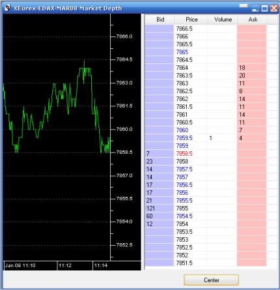Click the 7852 price cell
Viewport: 280px width, 290px height.
click(x=190, y=255)
